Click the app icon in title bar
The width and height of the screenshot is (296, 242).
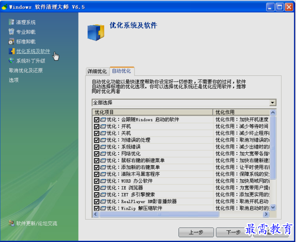coord(4,7)
